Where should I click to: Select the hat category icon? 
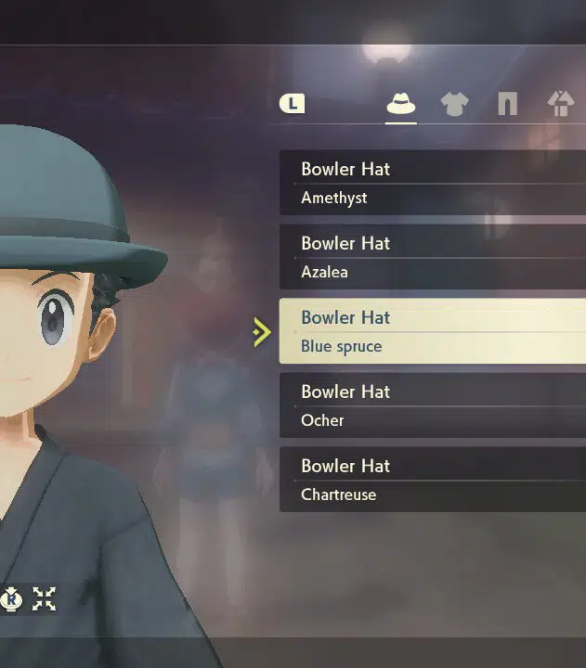(x=401, y=104)
